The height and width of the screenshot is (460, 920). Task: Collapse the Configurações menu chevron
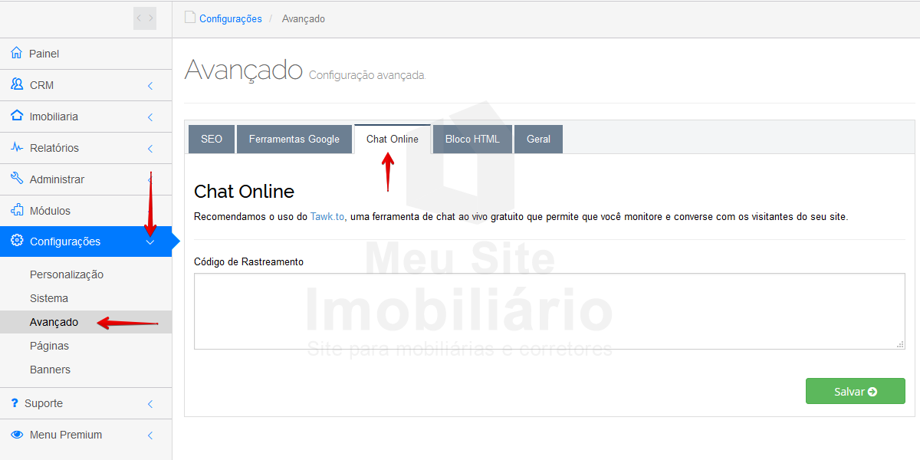tap(150, 242)
